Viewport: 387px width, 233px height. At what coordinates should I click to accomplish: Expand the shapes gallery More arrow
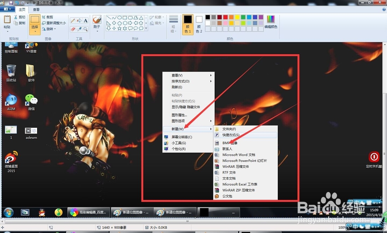pyautogui.click(x=146, y=29)
